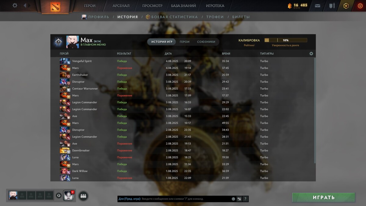Click the question mark help icon in chat bar
Image resolution: width=366 pixels, height=206 pixels.
click(x=245, y=199)
